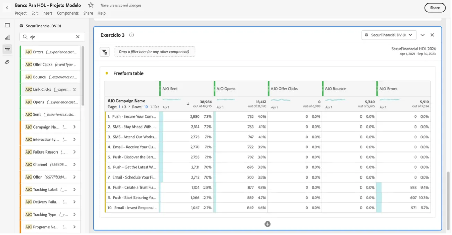Expand AJO Failure Reason dimension arrow
This screenshot has height=235, width=452.
coord(75,152)
